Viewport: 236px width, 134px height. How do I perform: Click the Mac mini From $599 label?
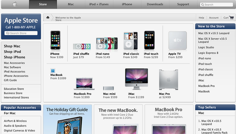[110, 96]
